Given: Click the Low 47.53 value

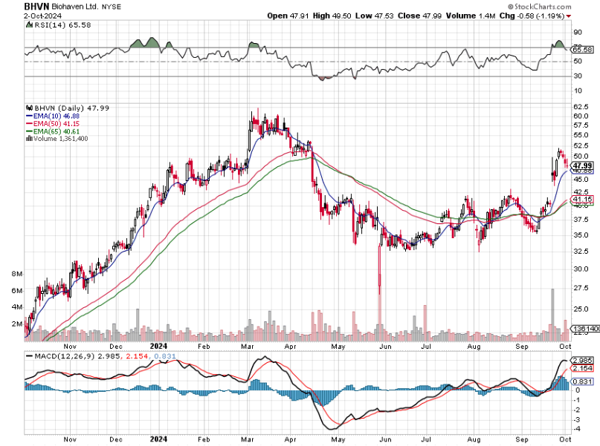Looking at the screenshot, I should click(374, 16).
